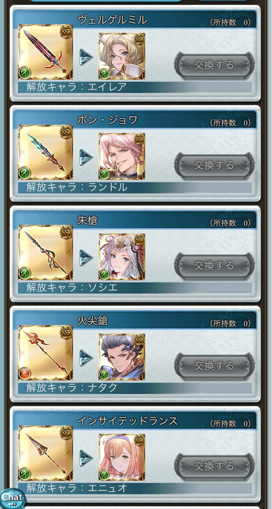Tap arrow between 朱槍 and ソシエ
This screenshot has width=272, height=509.
coord(86,258)
